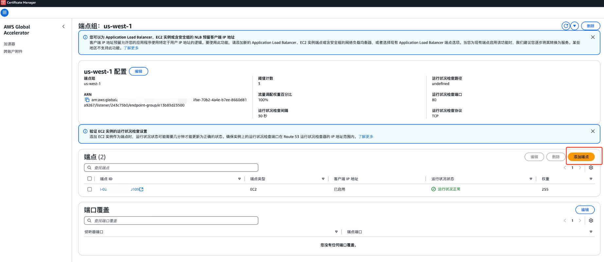Open the EC2 instance endpoint ID link
Image resolution: width=604 pixels, height=262 pixels.
point(121,189)
